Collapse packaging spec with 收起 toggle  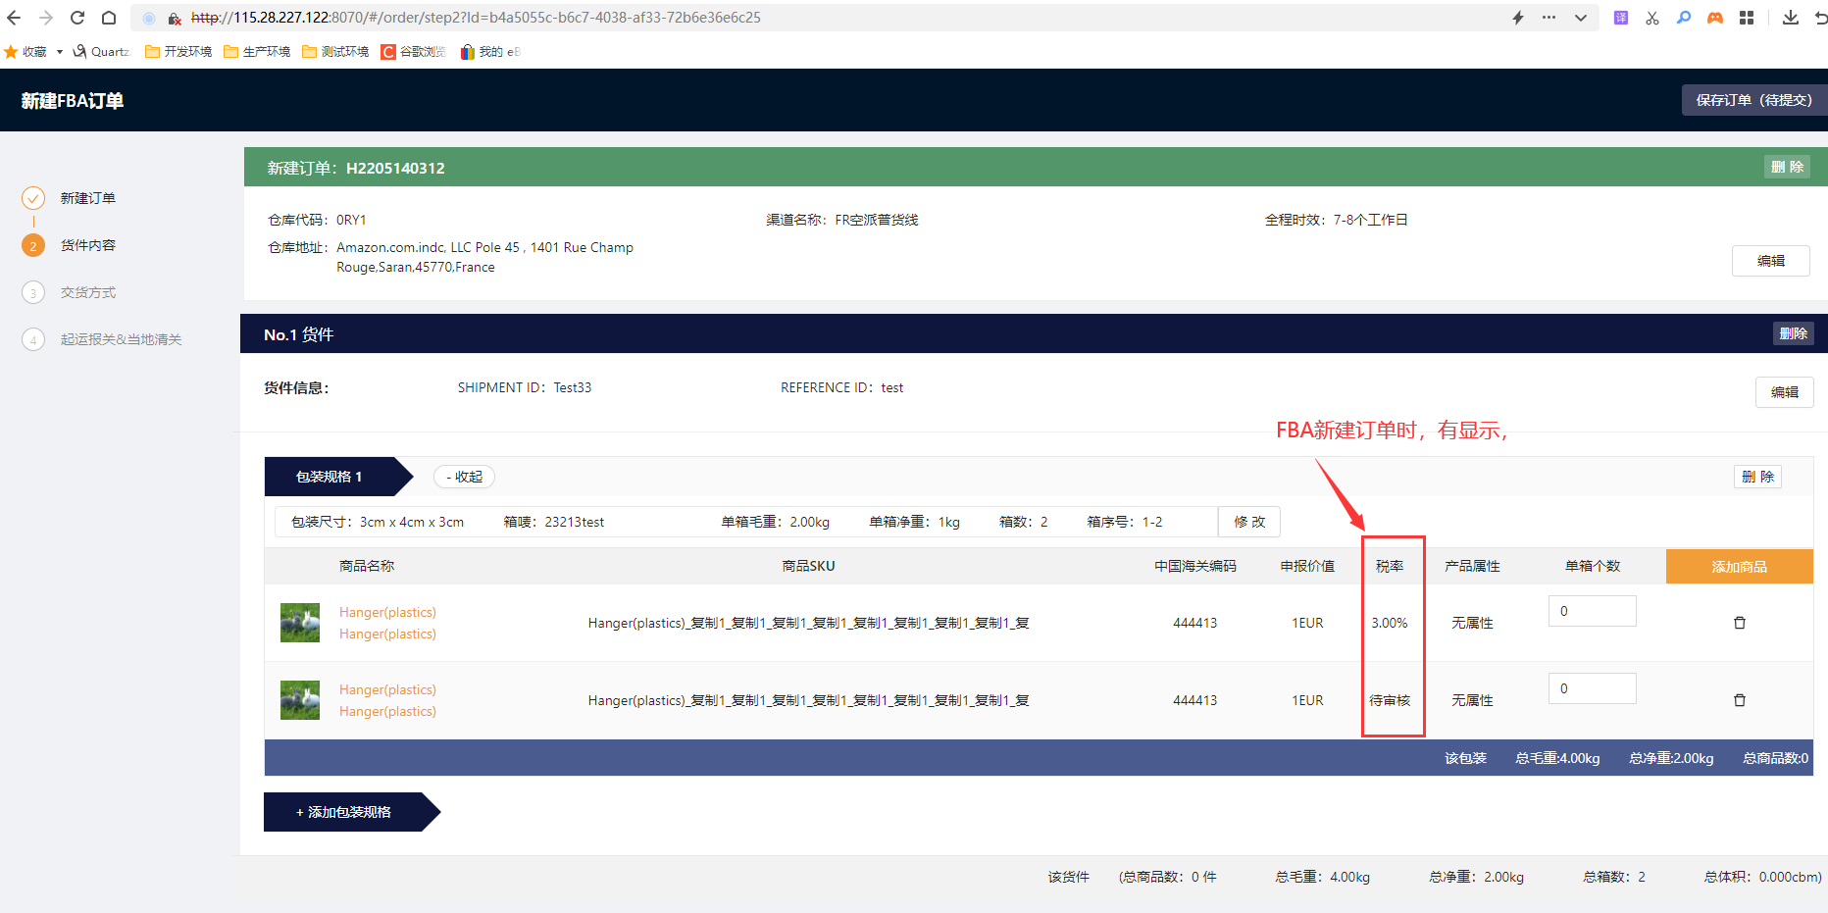click(464, 477)
